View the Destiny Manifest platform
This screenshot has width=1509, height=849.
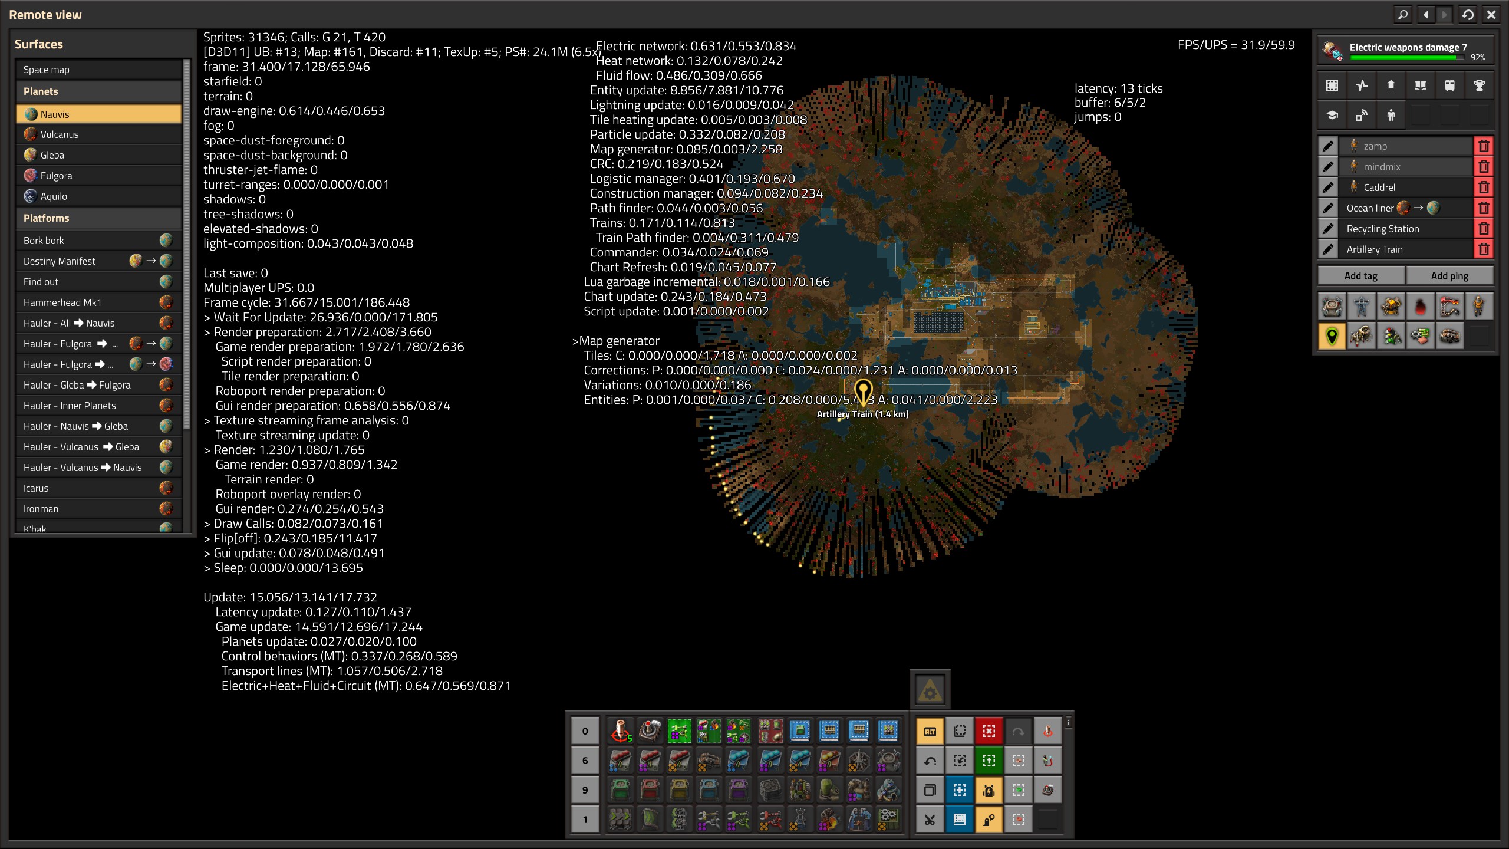pyautogui.click(x=98, y=261)
